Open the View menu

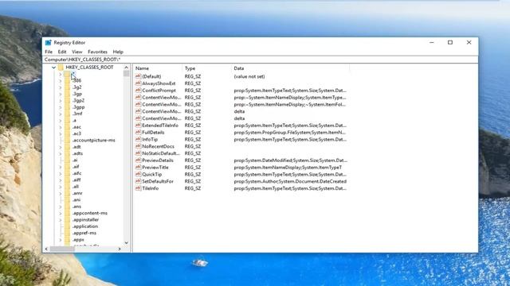(x=76, y=52)
